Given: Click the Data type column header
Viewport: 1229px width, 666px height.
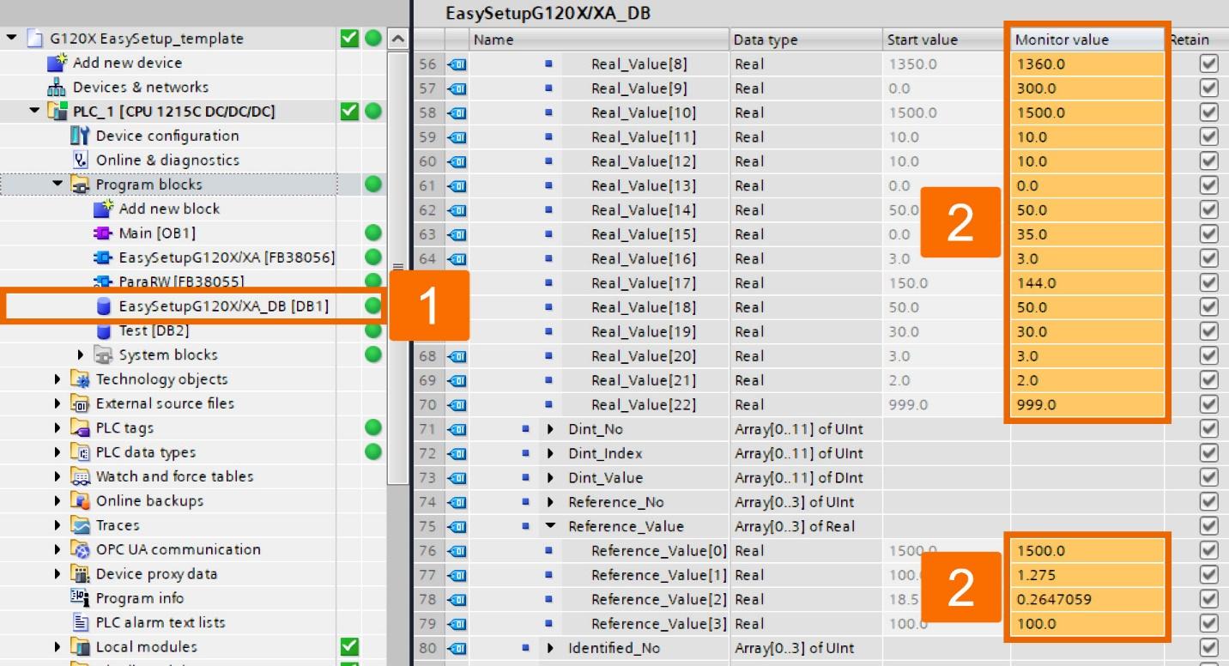Looking at the screenshot, I should (806, 39).
